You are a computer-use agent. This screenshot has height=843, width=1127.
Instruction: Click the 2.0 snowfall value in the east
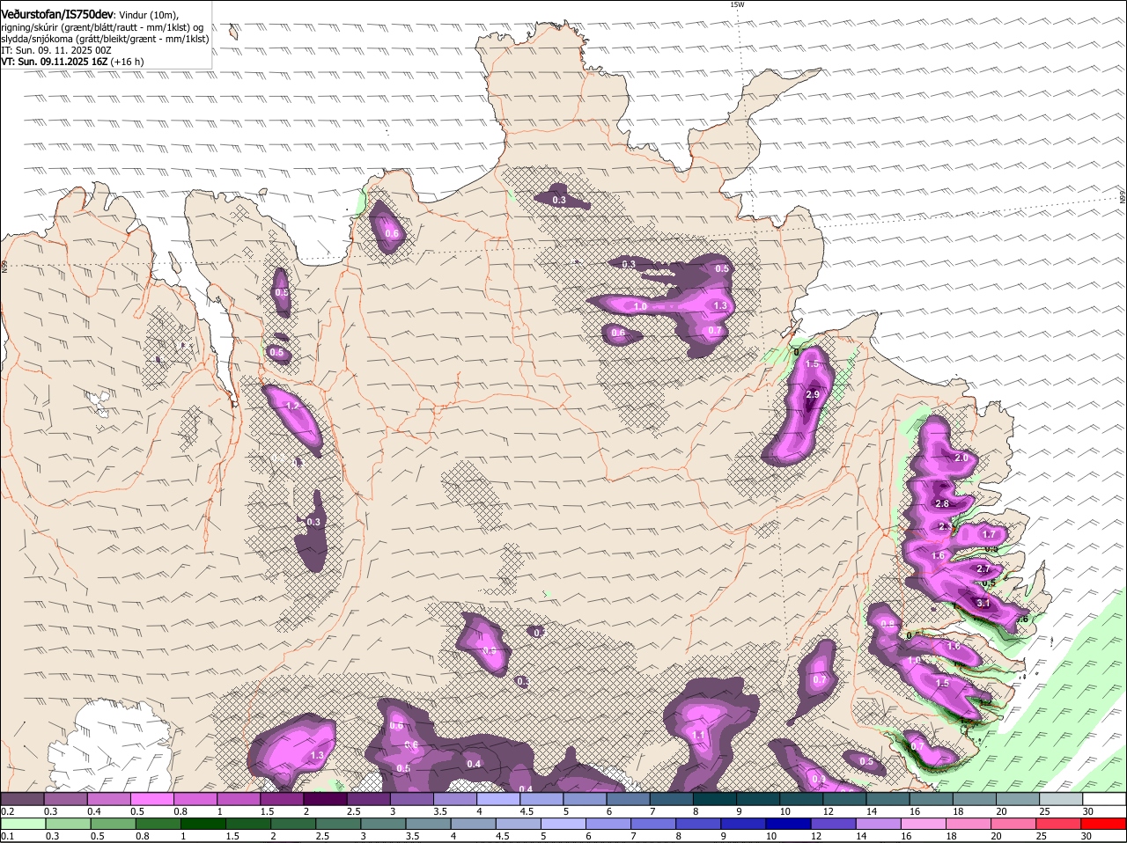(961, 458)
